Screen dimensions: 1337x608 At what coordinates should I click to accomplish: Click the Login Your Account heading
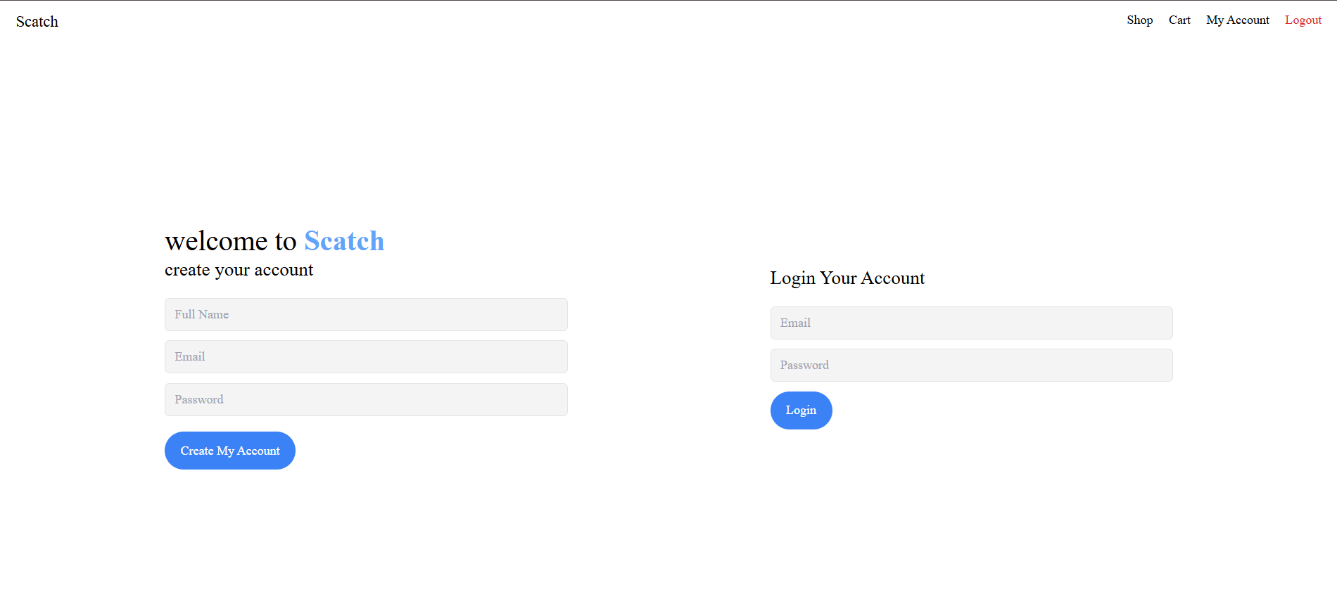(x=847, y=278)
